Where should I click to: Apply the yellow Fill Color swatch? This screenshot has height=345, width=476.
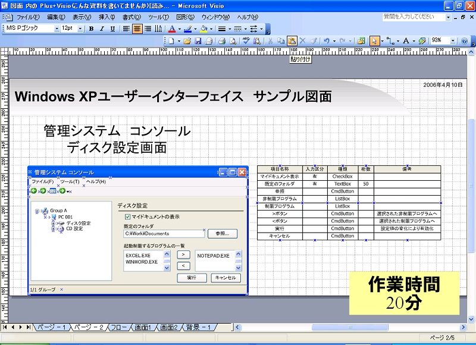pyautogui.click(x=203, y=29)
